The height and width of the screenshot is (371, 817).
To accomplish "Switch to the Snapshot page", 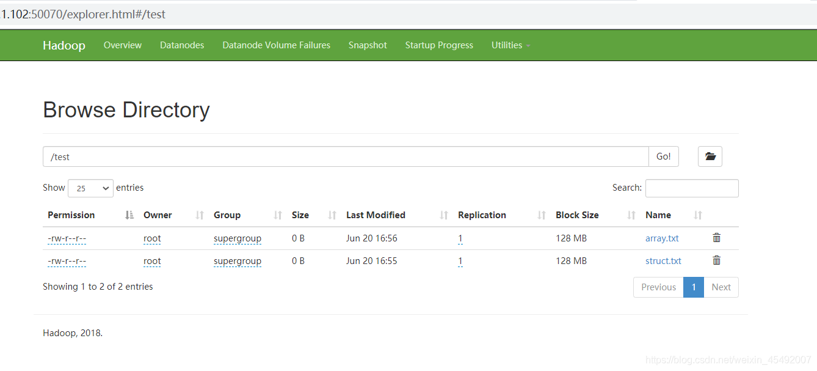I will click(368, 45).
